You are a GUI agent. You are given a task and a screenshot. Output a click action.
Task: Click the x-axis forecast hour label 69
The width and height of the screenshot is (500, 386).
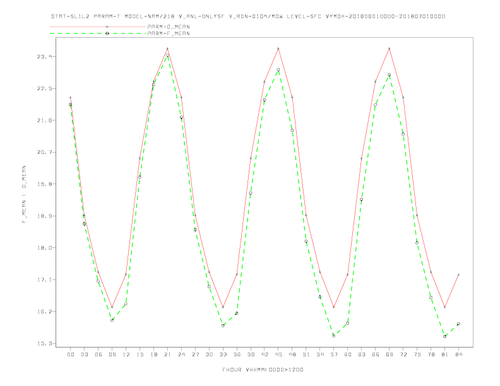click(x=390, y=354)
